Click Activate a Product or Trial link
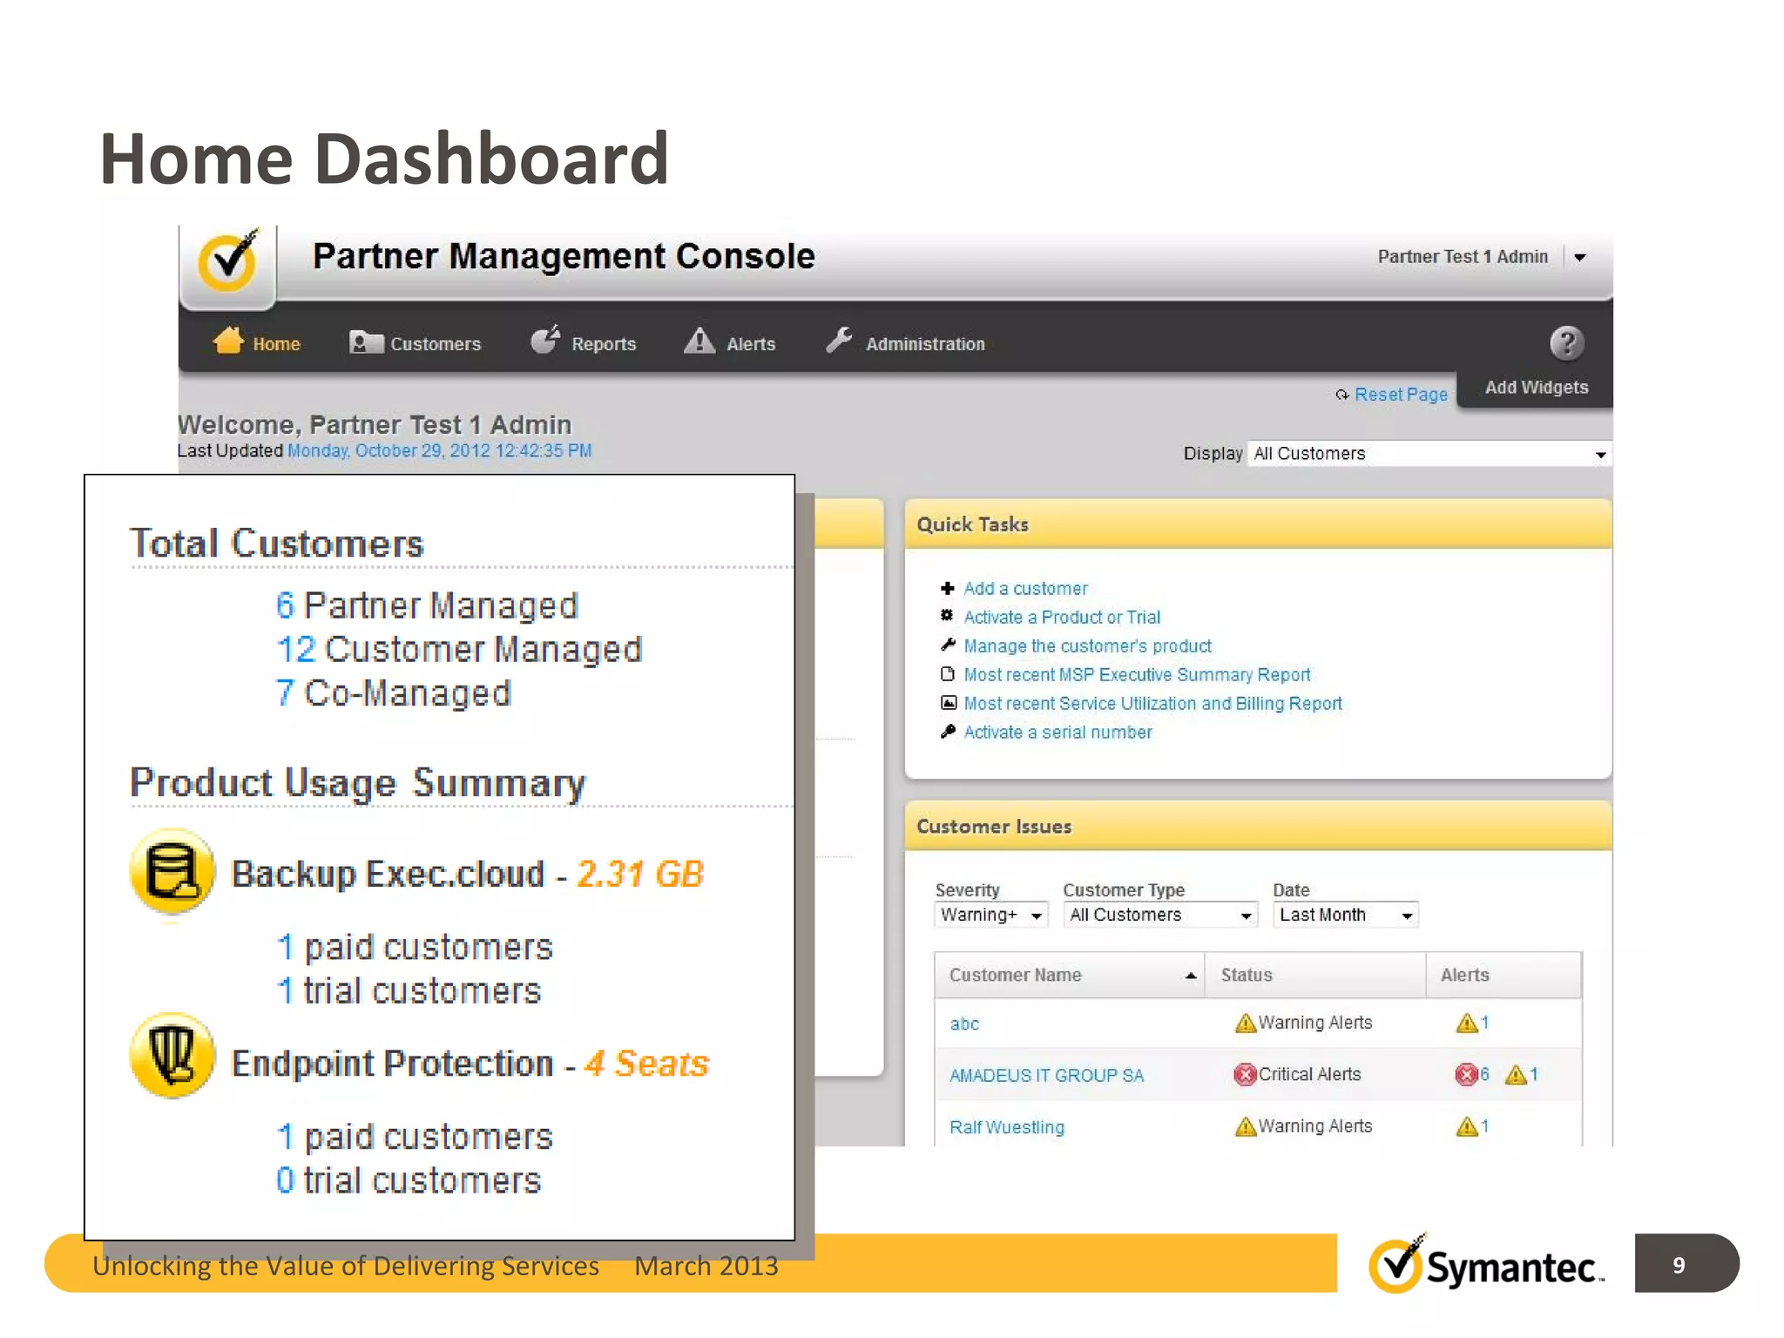The image size is (1784, 1338). click(1062, 617)
